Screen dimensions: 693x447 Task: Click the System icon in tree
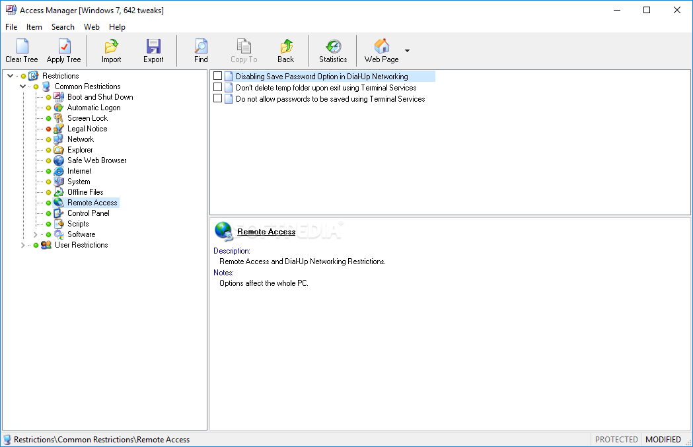click(59, 182)
